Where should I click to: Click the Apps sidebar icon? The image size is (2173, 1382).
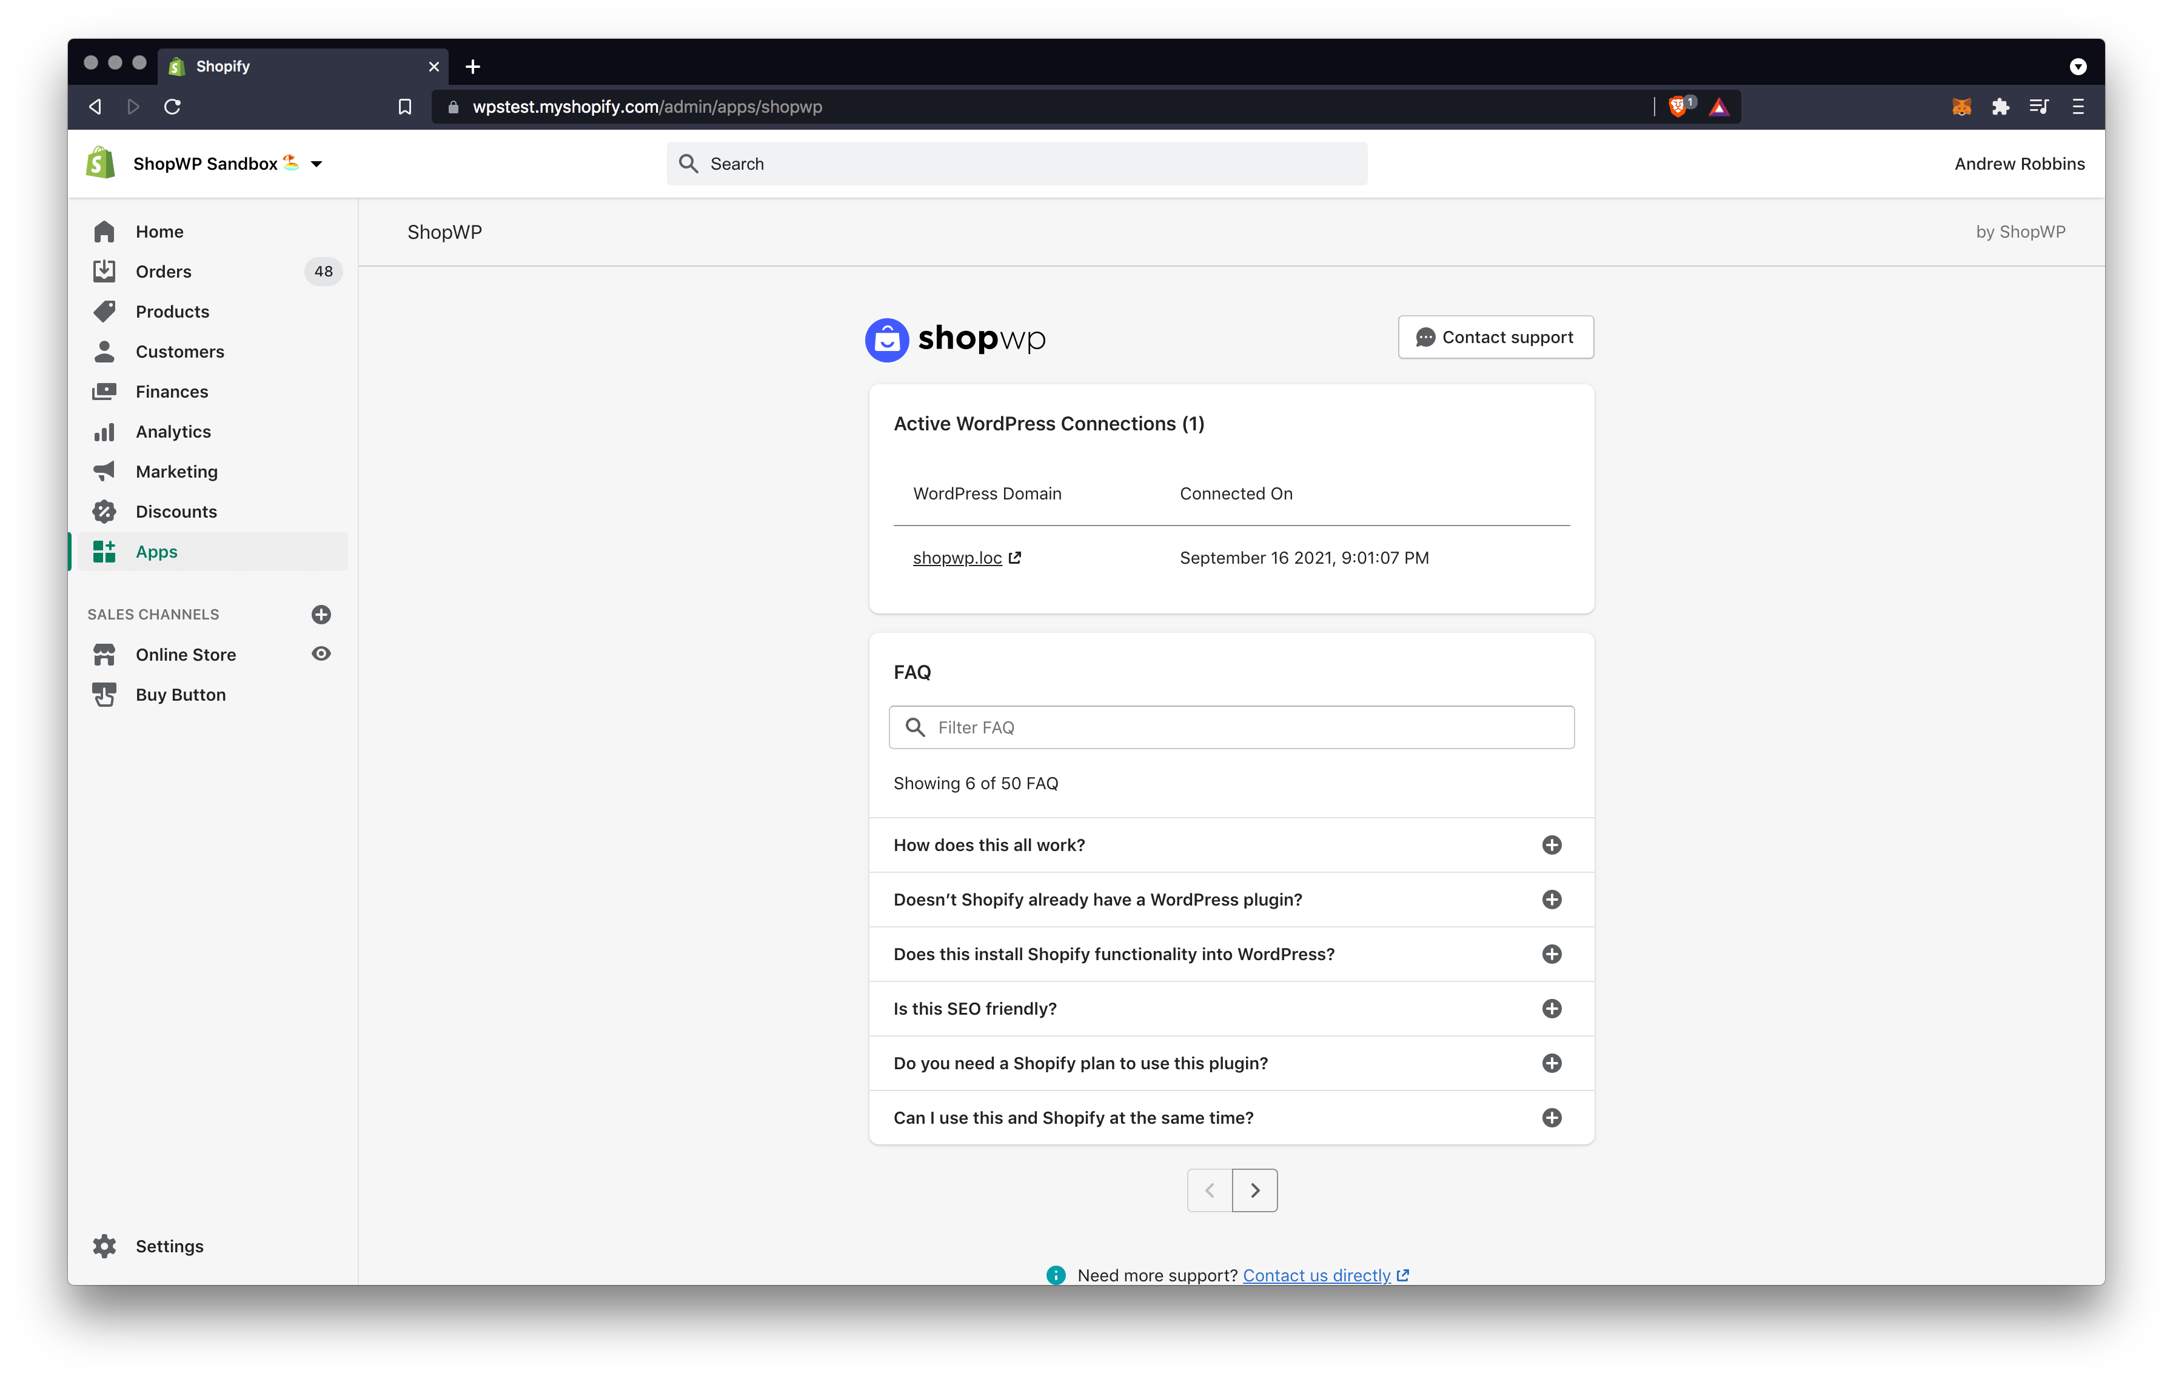click(104, 551)
